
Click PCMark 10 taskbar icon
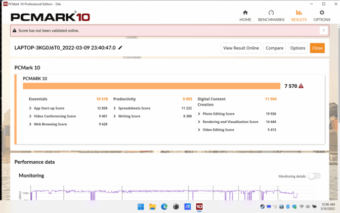199,206
